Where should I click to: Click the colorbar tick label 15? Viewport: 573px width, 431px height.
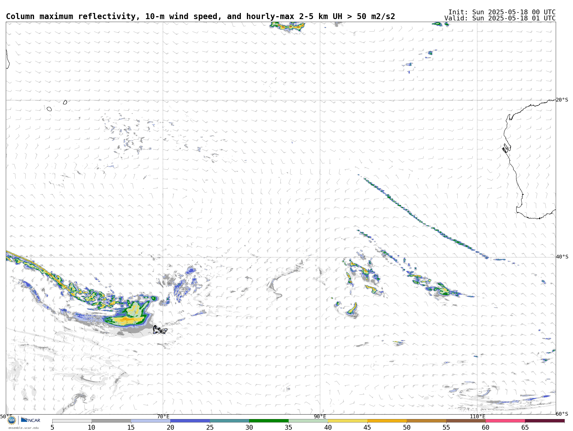(x=131, y=428)
